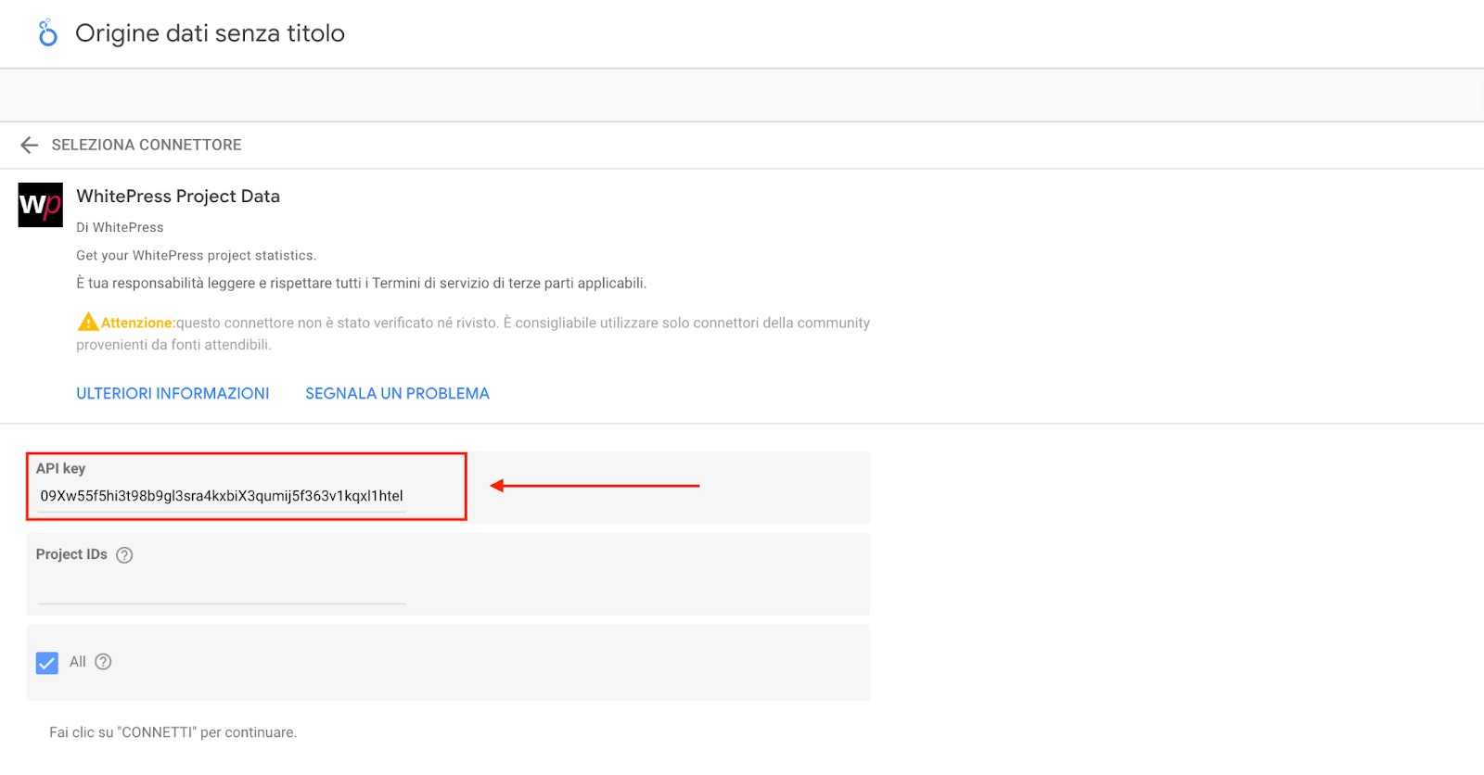Click the All label text
The image size is (1484, 775).
pos(78,662)
